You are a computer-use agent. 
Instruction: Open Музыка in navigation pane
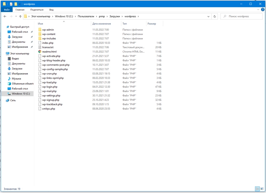coord(16,79)
